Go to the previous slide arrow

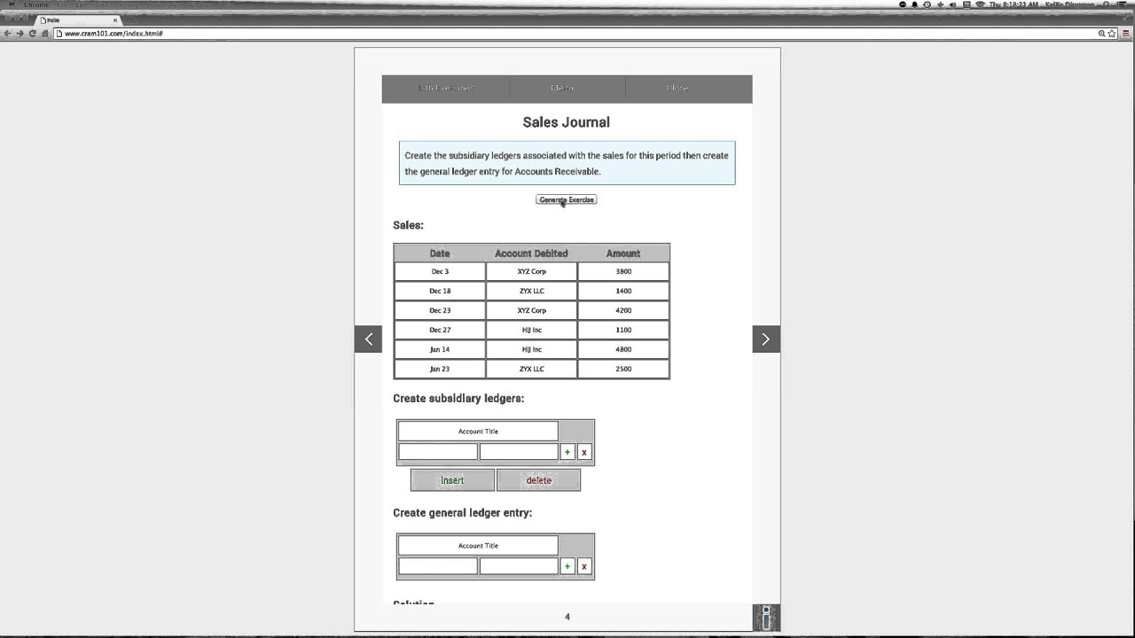click(x=368, y=338)
